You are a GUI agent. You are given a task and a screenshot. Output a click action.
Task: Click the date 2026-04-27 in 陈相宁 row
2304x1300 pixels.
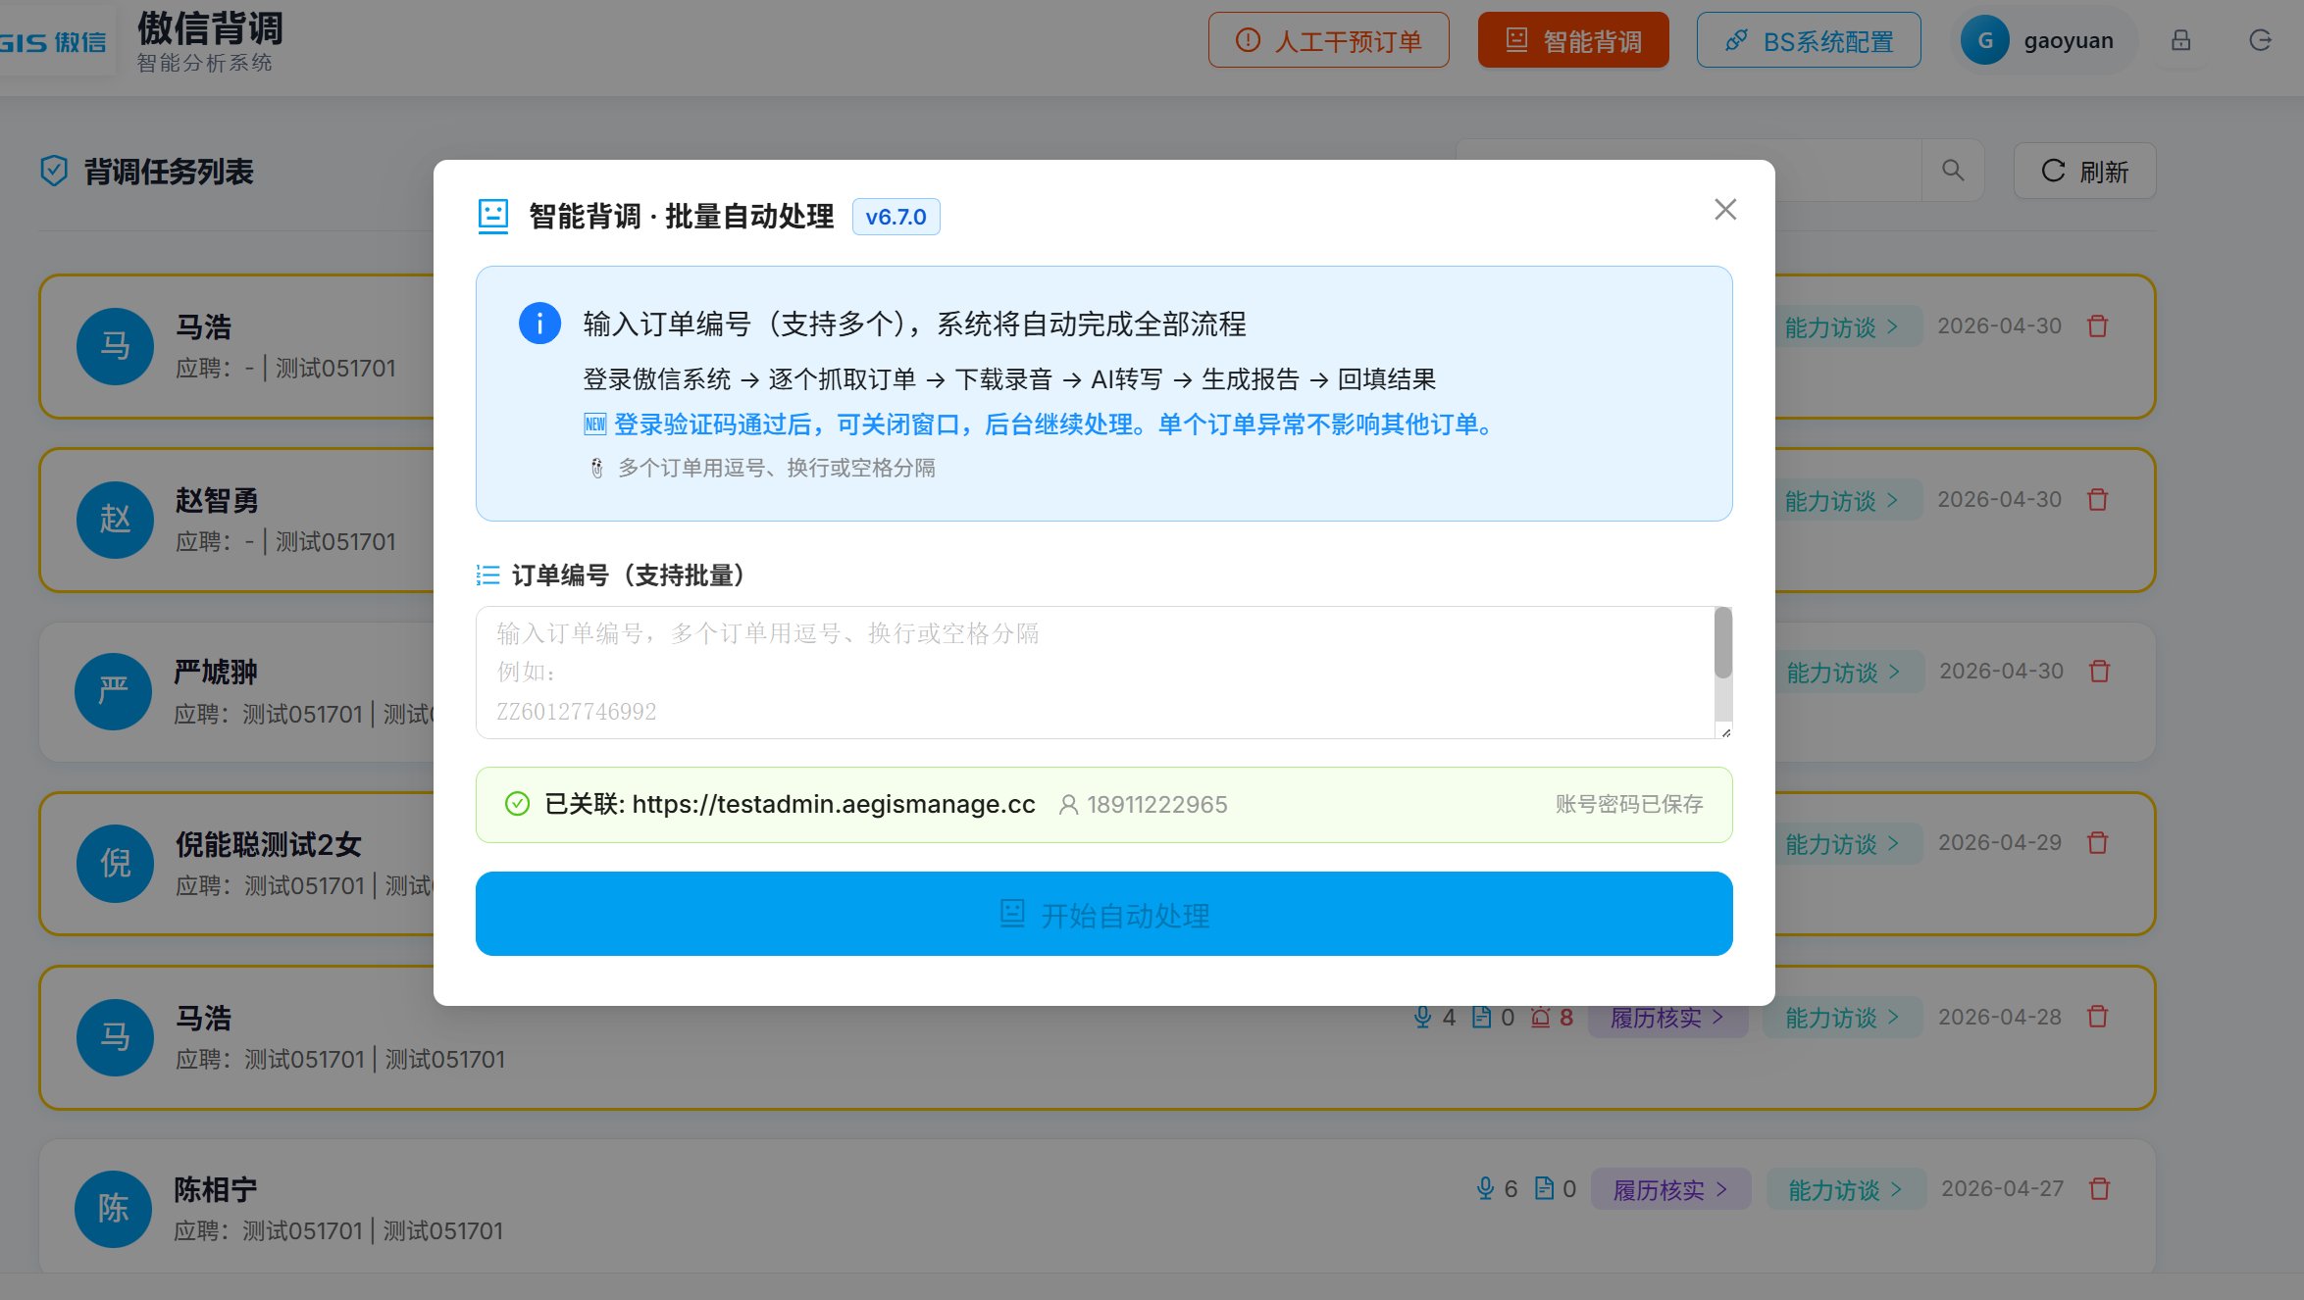(2002, 1188)
